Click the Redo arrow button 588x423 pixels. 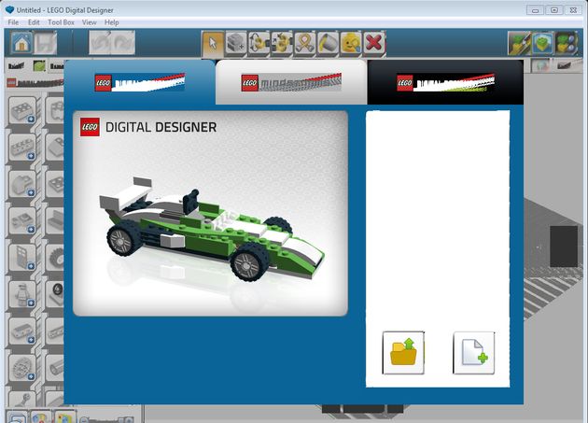[x=123, y=42]
